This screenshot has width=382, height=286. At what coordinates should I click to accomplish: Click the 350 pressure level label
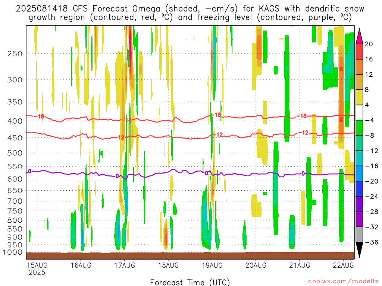pos(15,102)
